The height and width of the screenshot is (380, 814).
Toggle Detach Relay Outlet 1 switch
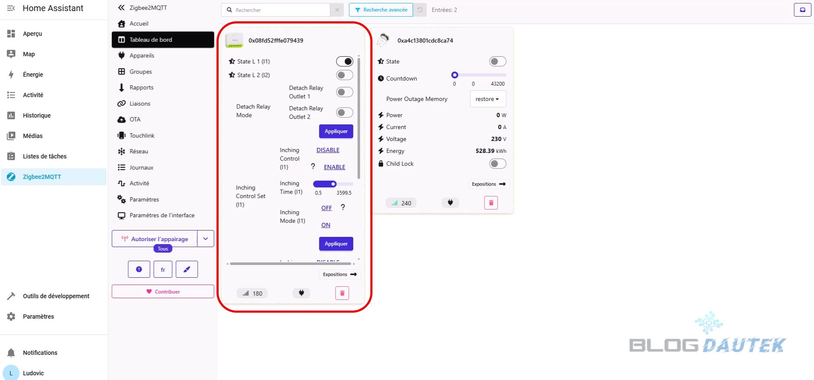[x=344, y=92]
